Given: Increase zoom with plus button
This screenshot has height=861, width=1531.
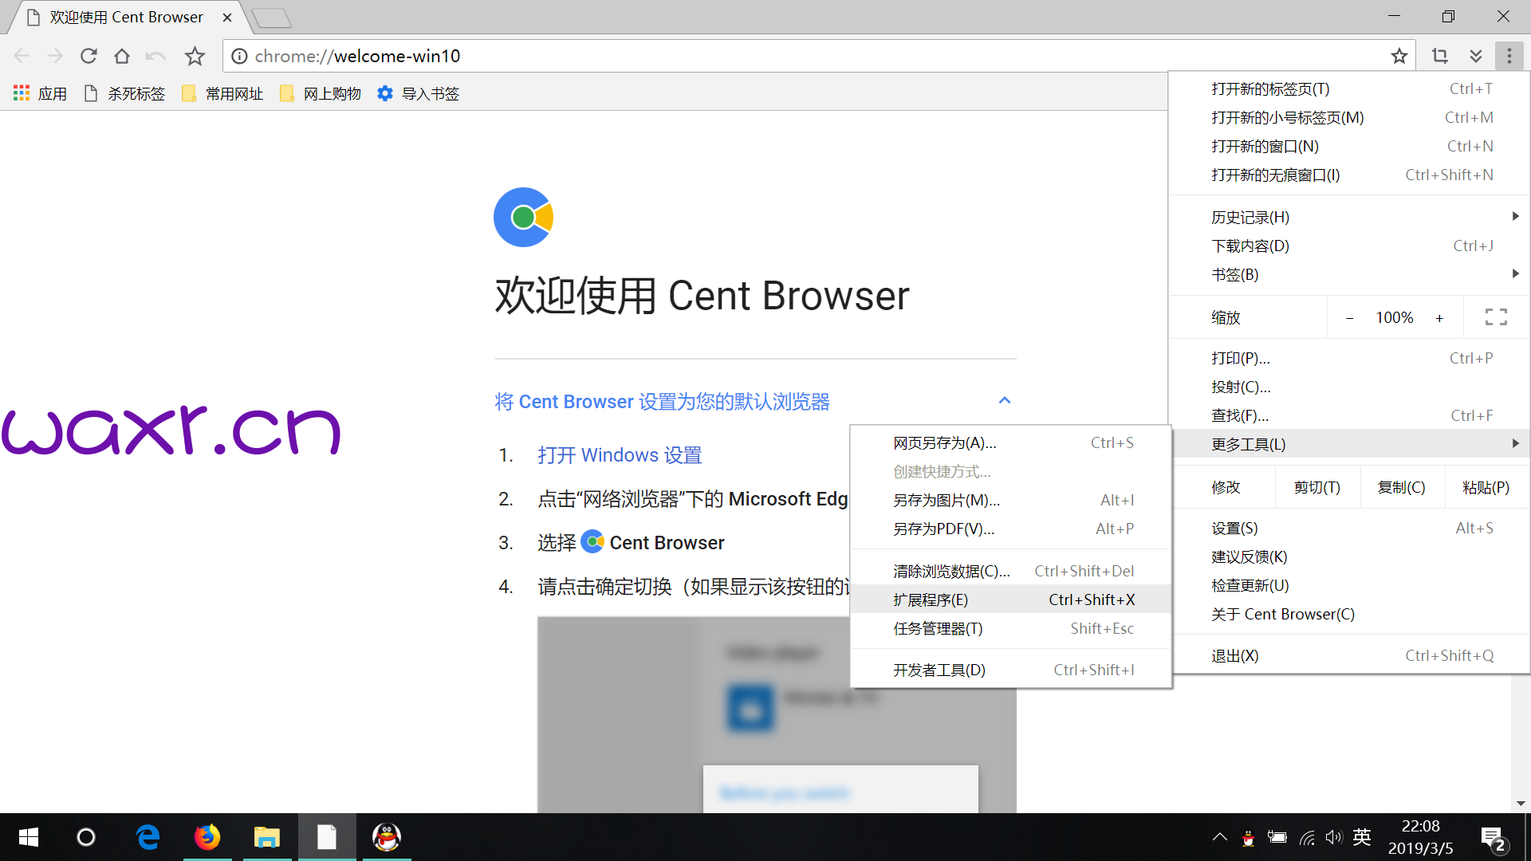Looking at the screenshot, I should [1439, 318].
